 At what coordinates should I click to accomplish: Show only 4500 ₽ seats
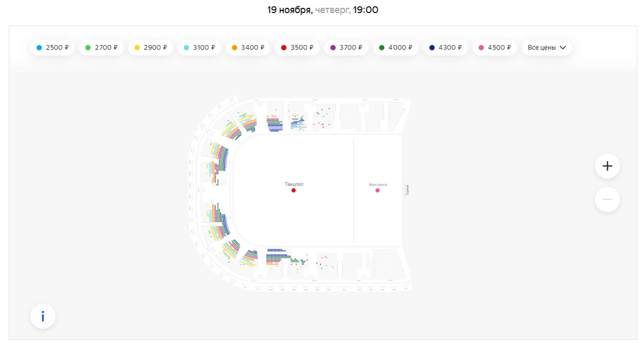coord(495,48)
